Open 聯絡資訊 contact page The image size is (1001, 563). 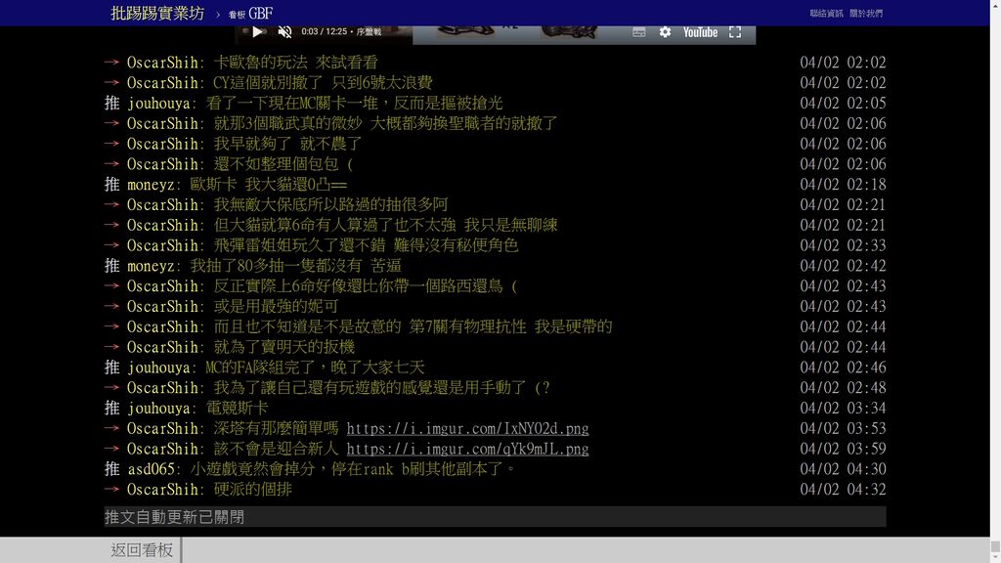[826, 14]
